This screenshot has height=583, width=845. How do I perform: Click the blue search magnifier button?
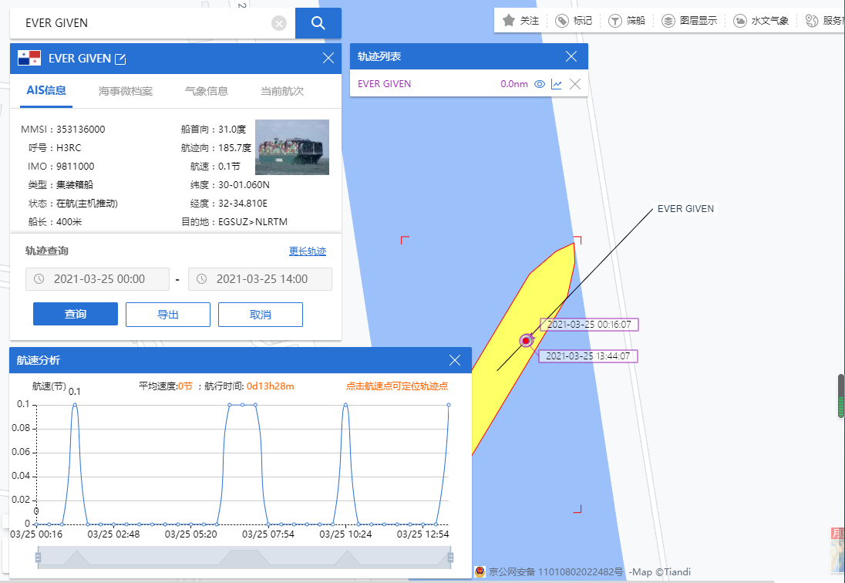(x=318, y=23)
